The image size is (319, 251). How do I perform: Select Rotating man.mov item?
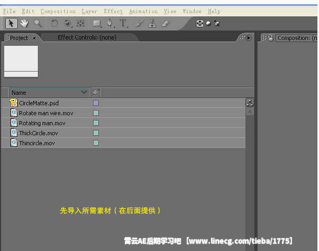tap(124, 123)
